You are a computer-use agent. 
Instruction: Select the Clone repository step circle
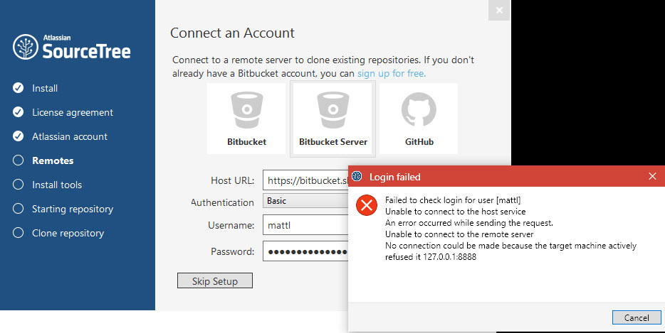click(19, 233)
